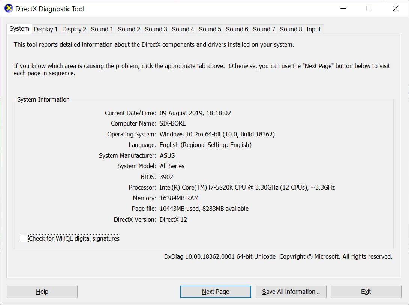The width and height of the screenshot is (409, 305).
Task: Switch to the Sound 7 tab
Action: coord(264,29)
